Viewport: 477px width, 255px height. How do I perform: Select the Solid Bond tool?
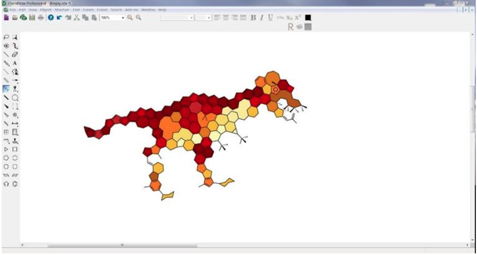coord(6,54)
